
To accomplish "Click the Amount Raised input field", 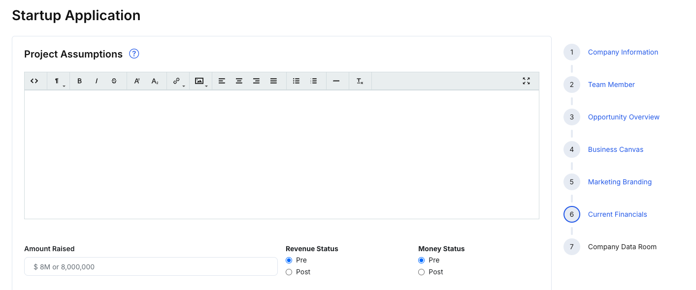I will coord(151,266).
